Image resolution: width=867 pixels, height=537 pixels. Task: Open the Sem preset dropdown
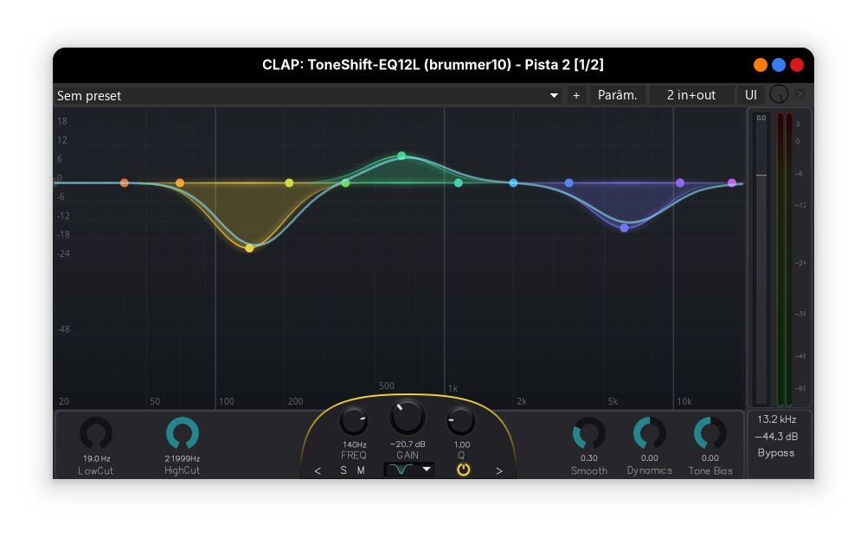point(554,96)
